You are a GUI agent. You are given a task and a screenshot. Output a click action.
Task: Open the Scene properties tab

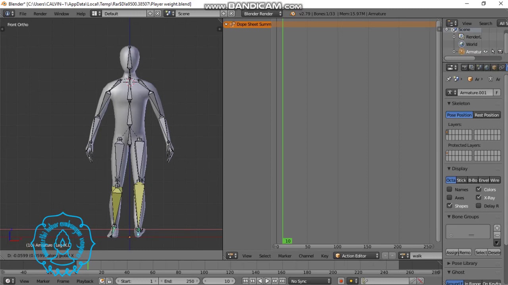tap(479, 68)
